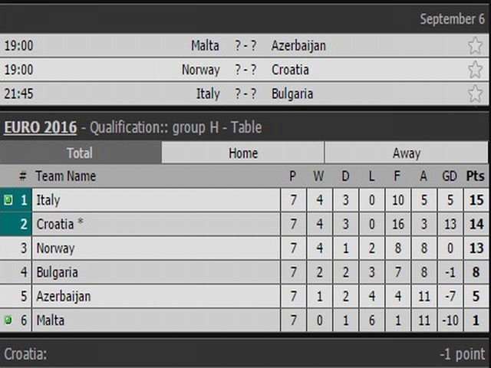Open Malta in the standings table
Viewport: 491px width, 368px height.
tap(51, 320)
